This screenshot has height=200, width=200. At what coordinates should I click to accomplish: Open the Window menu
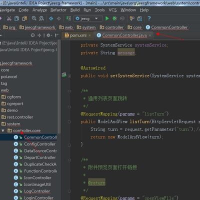pyautogui.click(x=128, y=10)
